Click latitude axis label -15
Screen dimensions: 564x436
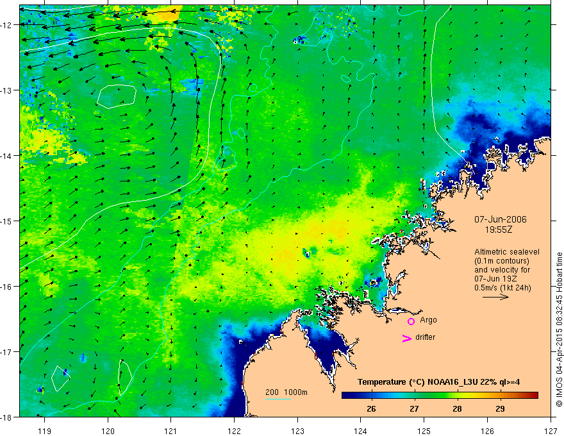[x=7, y=221]
